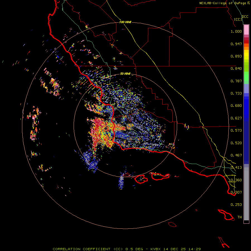
Task: Select the 0.360 scale value
Action: (236, 180)
